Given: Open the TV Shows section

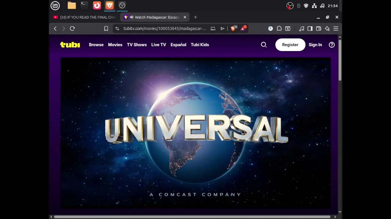Looking at the screenshot, I should 137,45.
